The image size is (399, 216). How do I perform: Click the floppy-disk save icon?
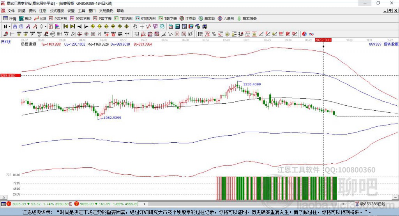(191, 27)
